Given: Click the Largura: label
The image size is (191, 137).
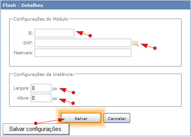Looking at the screenshot, I should (21, 88).
